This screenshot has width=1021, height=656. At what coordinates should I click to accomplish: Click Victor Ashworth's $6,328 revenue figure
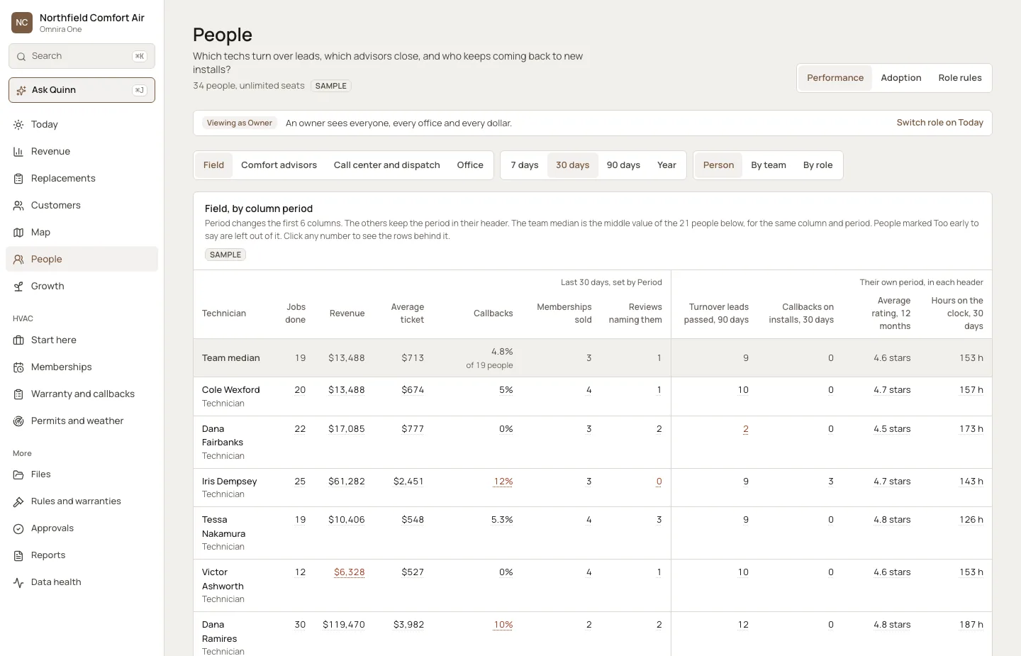click(x=350, y=572)
